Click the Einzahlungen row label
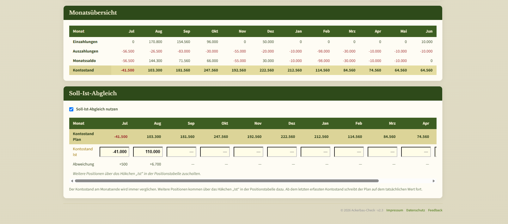This screenshot has width=508, height=224. [85, 42]
